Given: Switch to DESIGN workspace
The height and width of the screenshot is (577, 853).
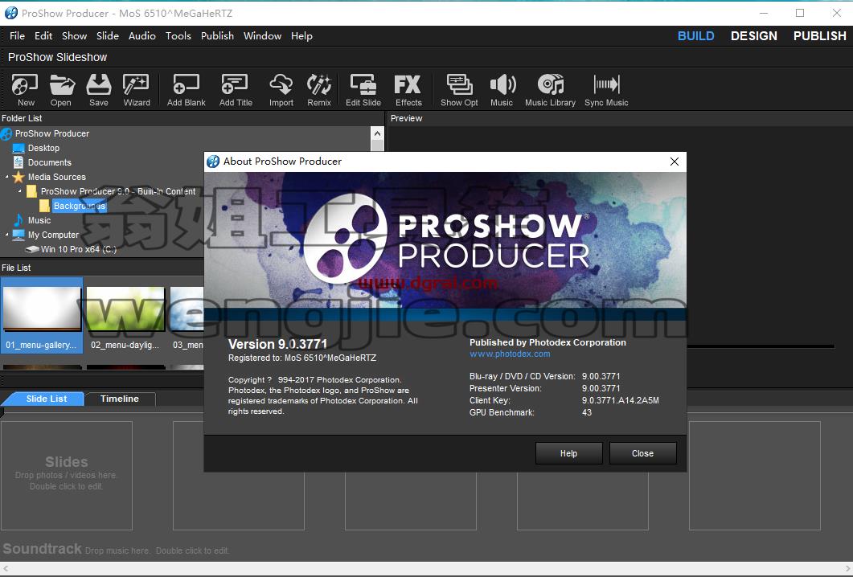Looking at the screenshot, I should point(753,36).
